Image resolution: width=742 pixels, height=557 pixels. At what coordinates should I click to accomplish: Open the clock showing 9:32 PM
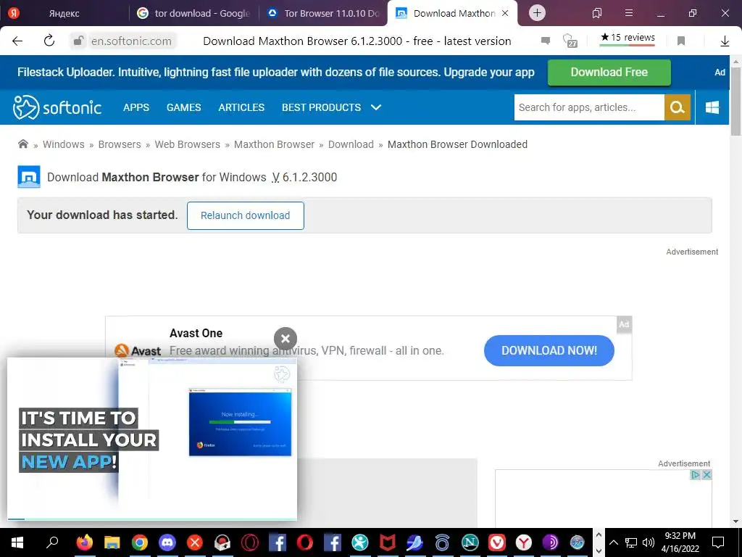pos(680,542)
